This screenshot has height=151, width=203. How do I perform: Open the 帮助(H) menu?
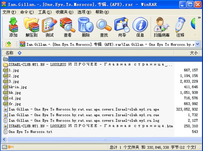pos(102,12)
